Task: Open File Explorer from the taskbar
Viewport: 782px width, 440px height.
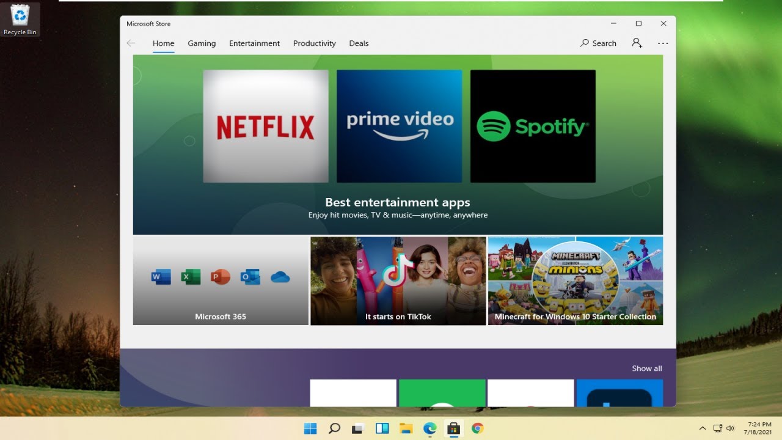Action: (406, 428)
